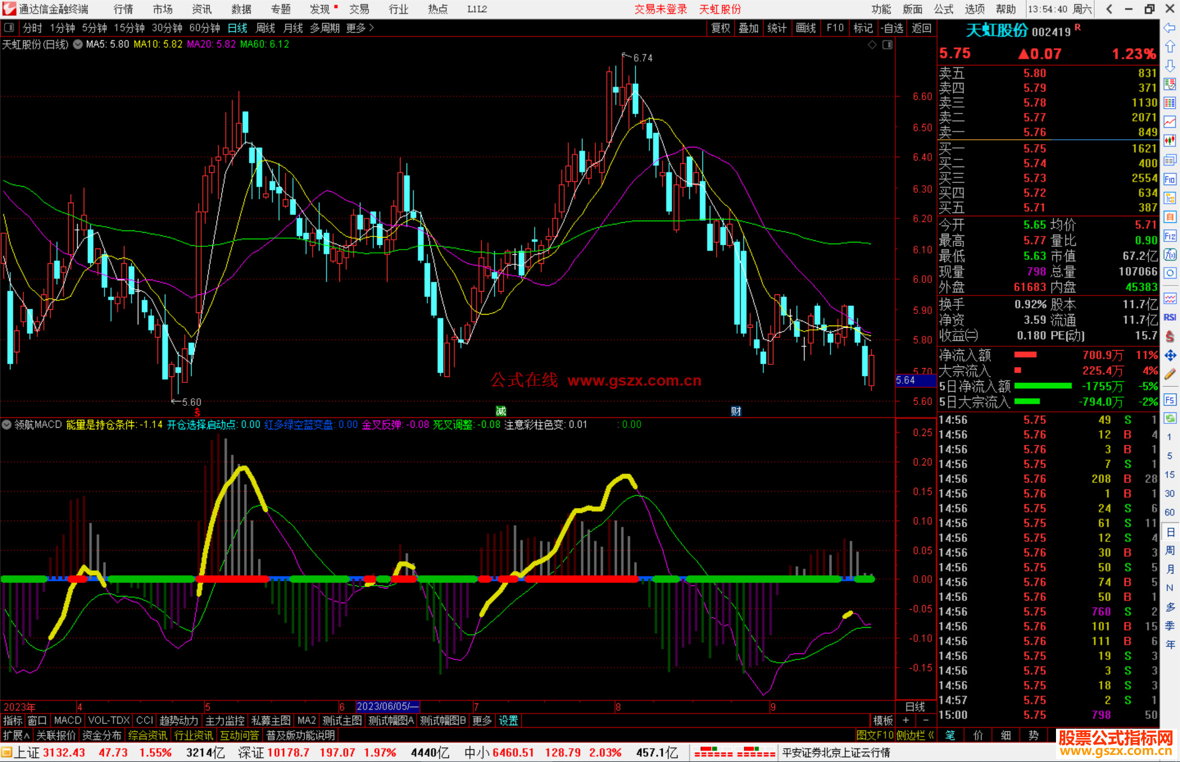
Task: Open the f(x) formula icon
Action: (x=1170, y=255)
